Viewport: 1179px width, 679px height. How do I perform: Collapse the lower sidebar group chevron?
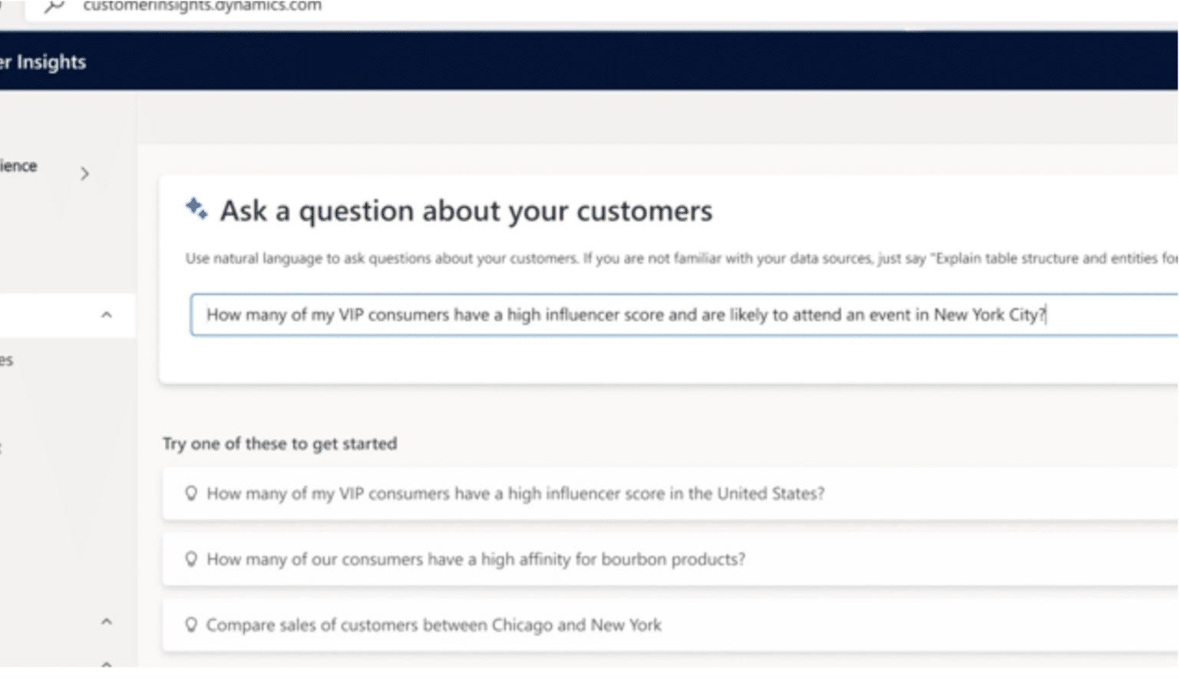(x=107, y=621)
